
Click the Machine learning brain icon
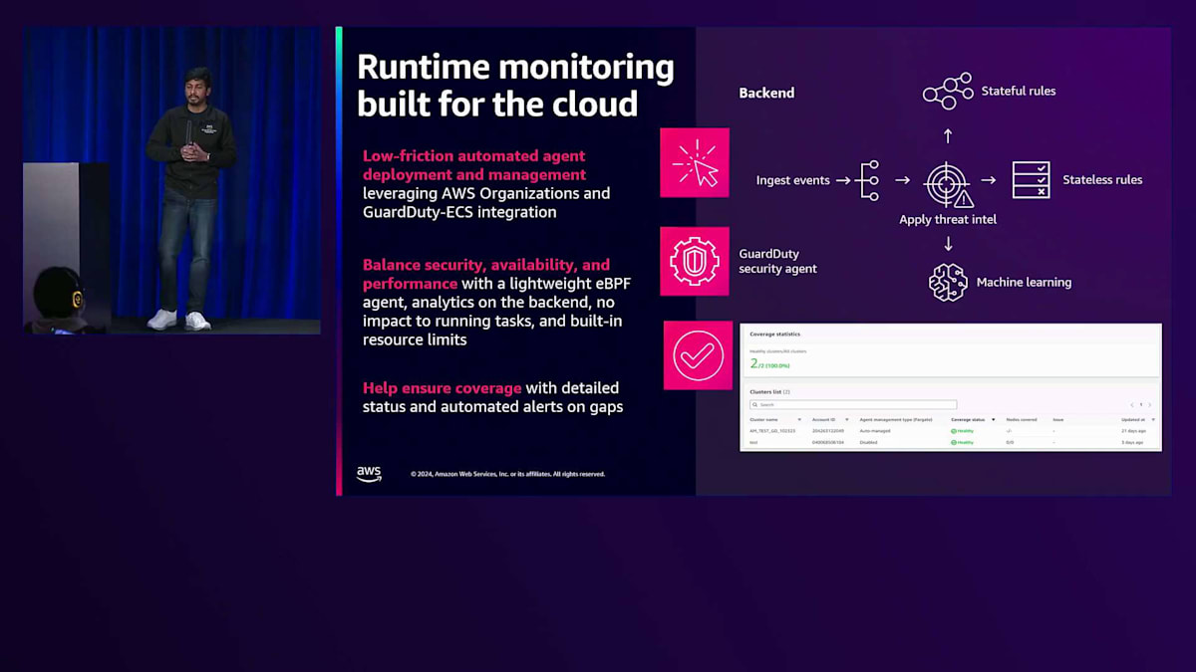click(948, 282)
